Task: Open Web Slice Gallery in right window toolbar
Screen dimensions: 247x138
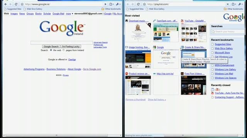Action: click(x=155, y=9)
